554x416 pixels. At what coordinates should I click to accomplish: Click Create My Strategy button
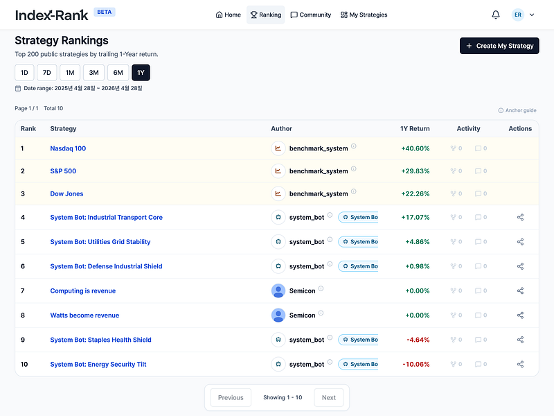pos(499,46)
